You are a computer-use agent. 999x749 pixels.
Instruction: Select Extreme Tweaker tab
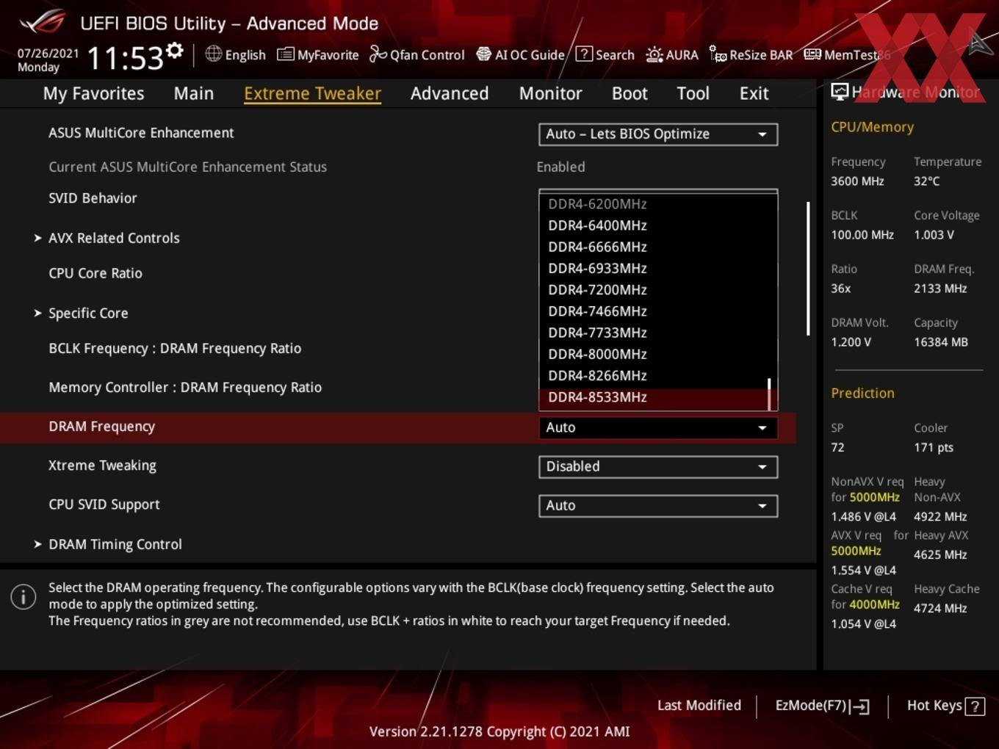click(312, 93)
